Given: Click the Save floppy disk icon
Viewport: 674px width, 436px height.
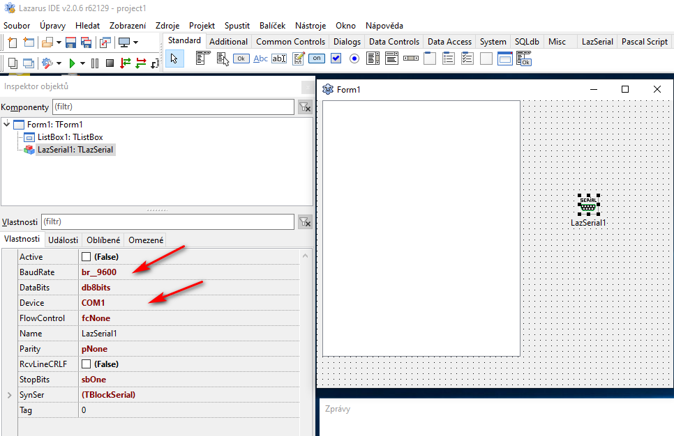Looking at the screenshot, I should 71,42.
